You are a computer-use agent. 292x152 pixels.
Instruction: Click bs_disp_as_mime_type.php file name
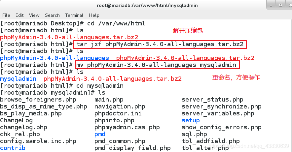[x=43, y=106]
